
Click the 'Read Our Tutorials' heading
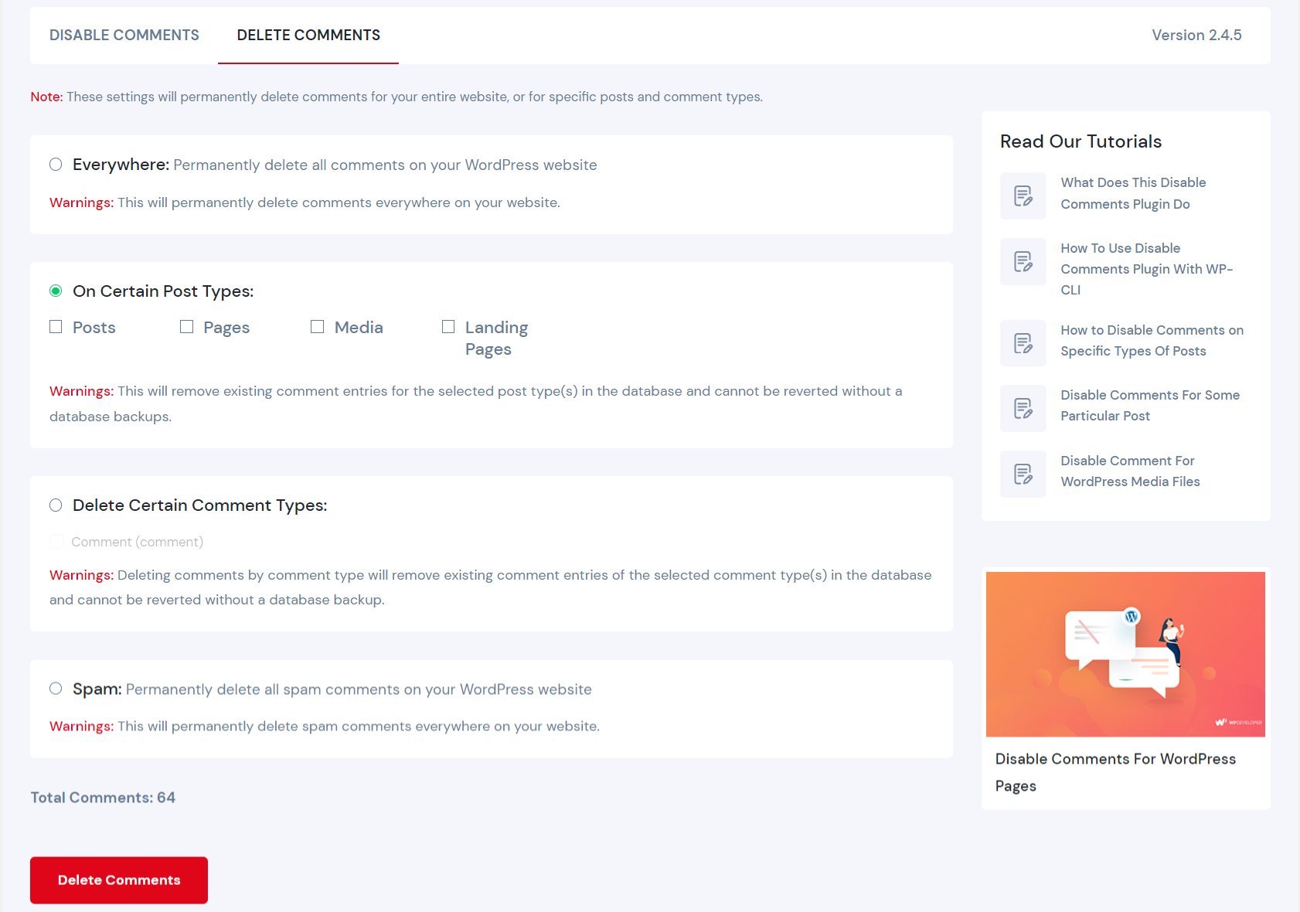coord(1080,141)
